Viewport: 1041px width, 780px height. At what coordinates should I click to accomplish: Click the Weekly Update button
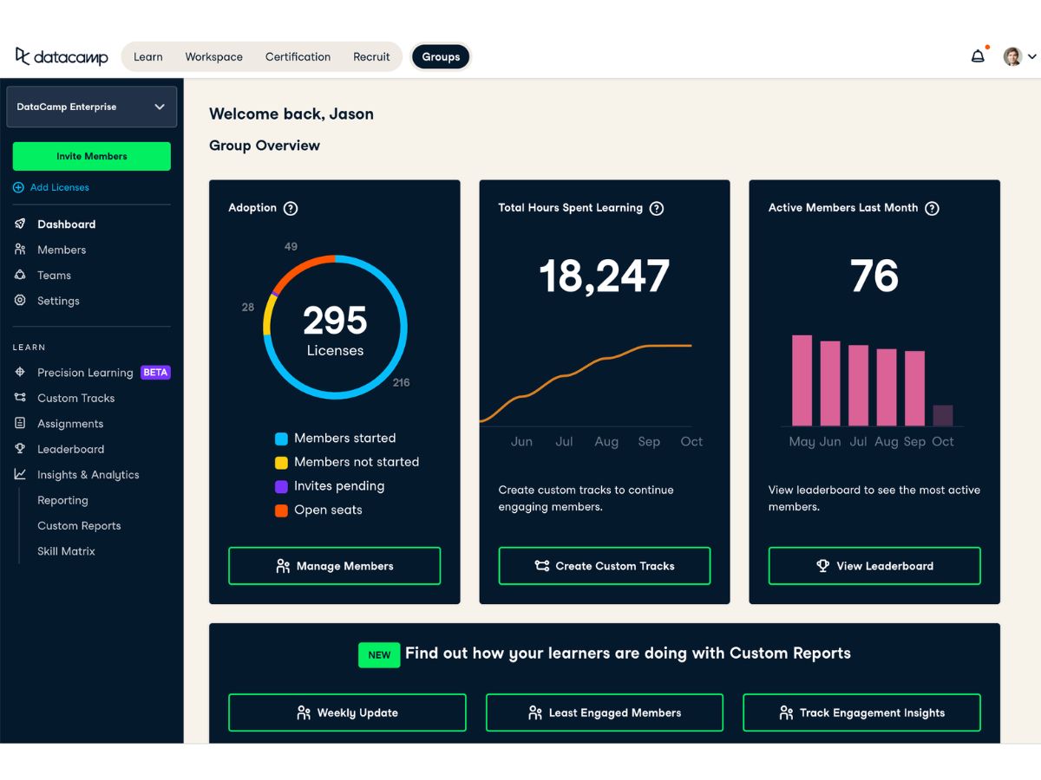click(347, 712)
